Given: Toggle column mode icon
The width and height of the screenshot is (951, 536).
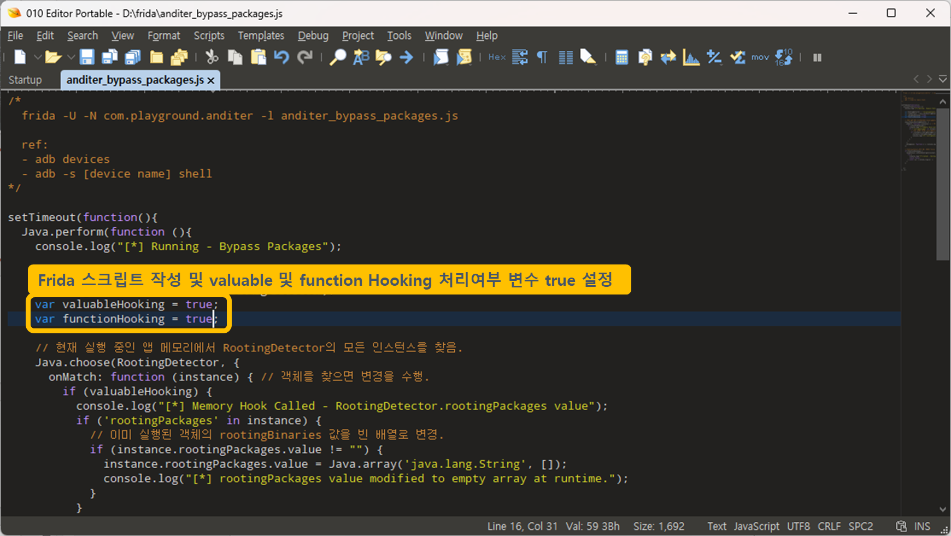Looking at the screenshot, I should [x=566, y=57].
